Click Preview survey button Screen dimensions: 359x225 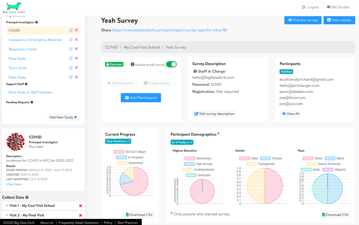tap(303, 20)
